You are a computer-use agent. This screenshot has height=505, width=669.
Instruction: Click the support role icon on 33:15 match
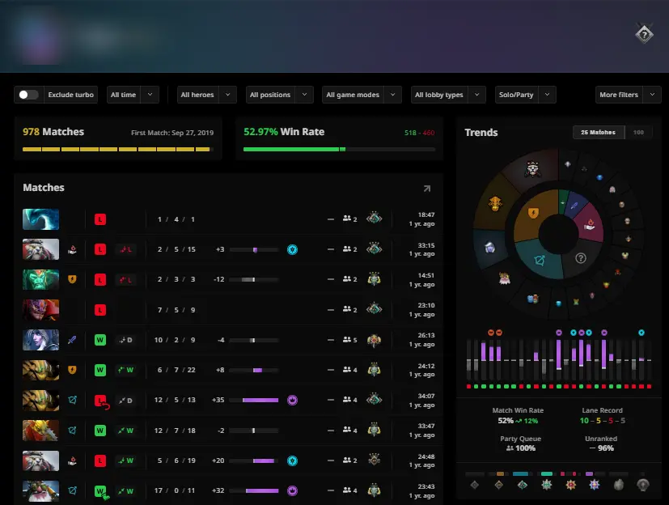coord(73,250)
